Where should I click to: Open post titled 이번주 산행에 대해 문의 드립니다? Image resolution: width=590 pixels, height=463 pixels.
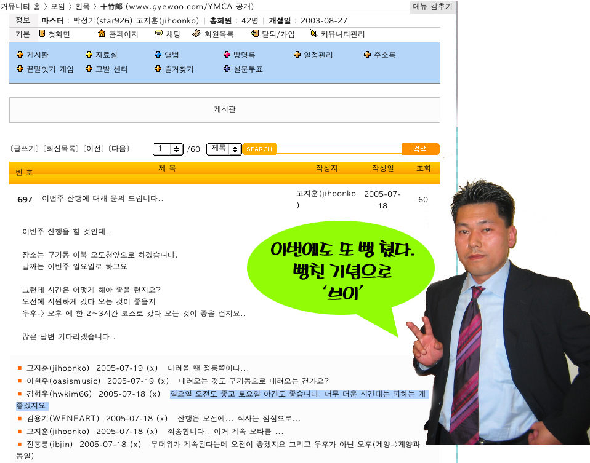[102, 199]
